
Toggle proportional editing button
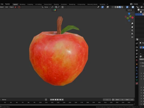pos(62,7)
